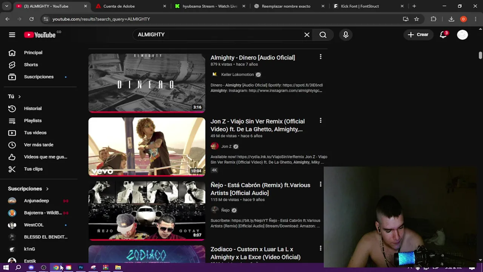
Task: Open a new browser tab
Action: click(414, 6)
